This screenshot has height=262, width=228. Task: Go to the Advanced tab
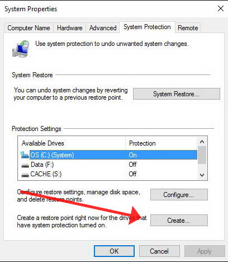point(103,28)
